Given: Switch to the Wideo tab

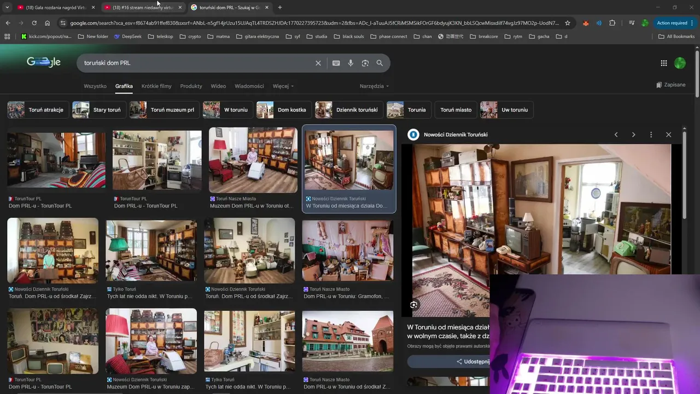Looking at the screenshot, I should [x=218, y=86].
